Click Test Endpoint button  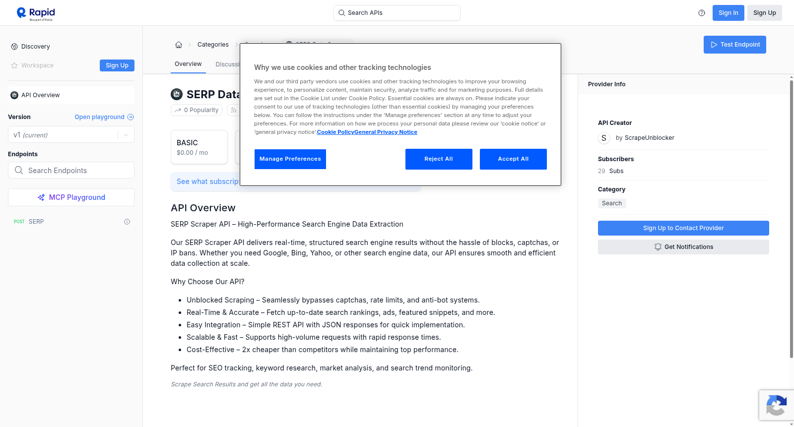tap(735, 45)
